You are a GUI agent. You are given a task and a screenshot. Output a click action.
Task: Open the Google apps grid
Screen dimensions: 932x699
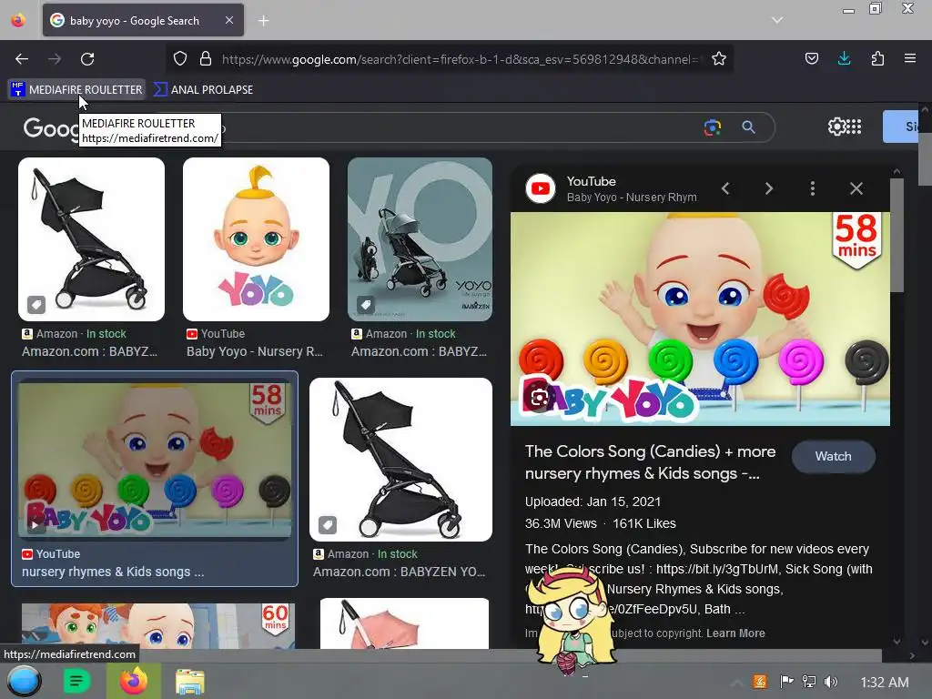coord(854,127)
